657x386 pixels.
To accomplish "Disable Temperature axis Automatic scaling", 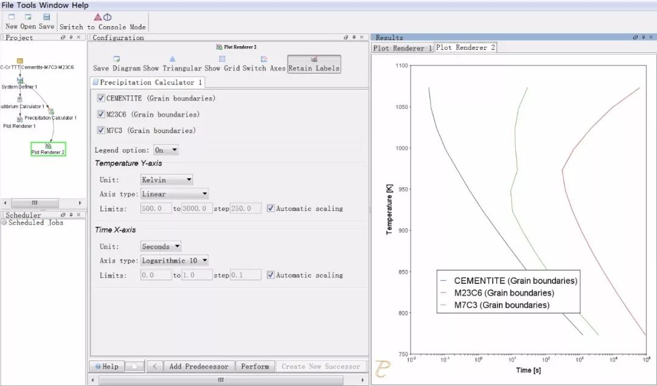I will pos(271,209).
